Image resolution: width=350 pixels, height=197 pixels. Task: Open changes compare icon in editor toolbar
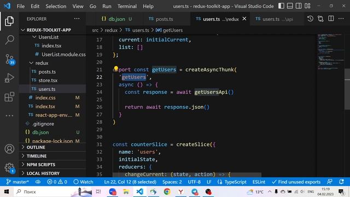point(320,19)
